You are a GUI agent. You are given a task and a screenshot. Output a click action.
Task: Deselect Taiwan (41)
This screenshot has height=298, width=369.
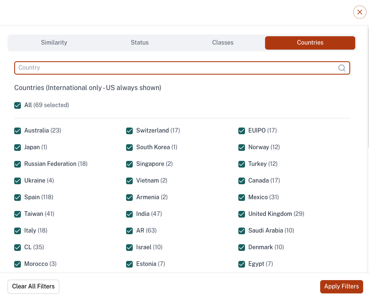pos(18,214)
